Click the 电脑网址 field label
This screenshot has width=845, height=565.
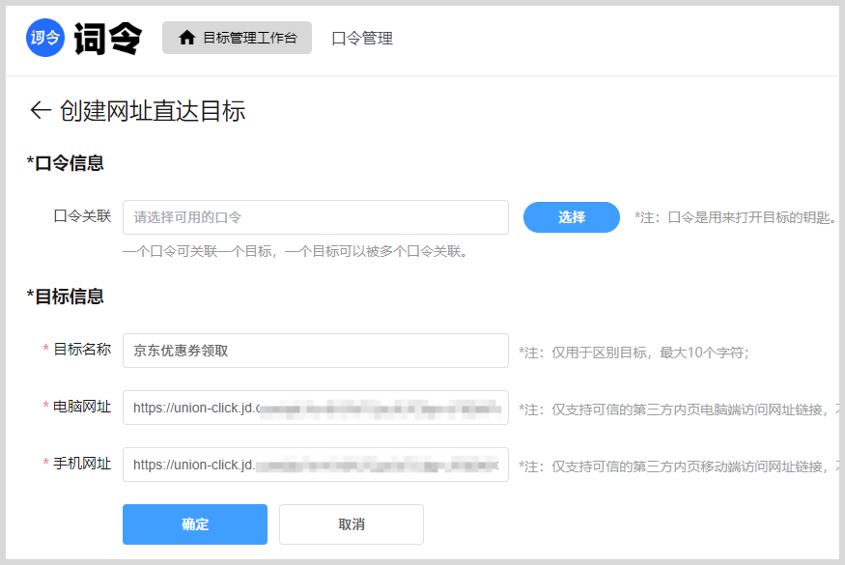82,407
